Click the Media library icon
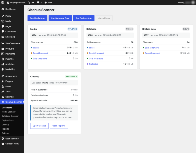The width and height of the screenshot is (196, 153). (x=3, y=21)
